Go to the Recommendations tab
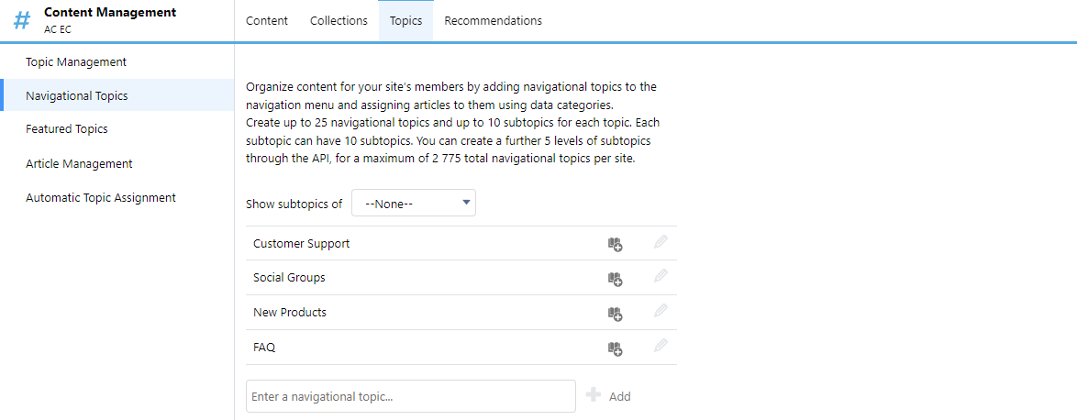The height and width of the screenshot is (420, 1077). 493,20
